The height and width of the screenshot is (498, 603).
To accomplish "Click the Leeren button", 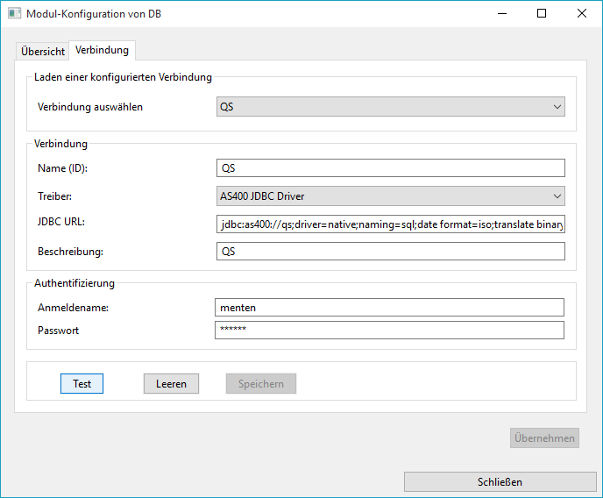I will [171, 384].
